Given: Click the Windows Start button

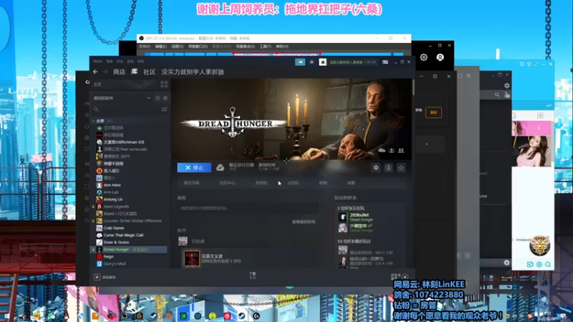Looking at the screenshot, I should pyautogui.click(x=6, y=316).
